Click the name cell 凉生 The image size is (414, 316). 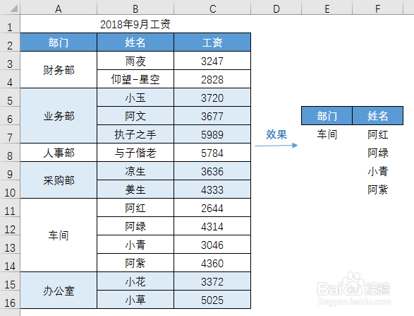tap(135, 171)
